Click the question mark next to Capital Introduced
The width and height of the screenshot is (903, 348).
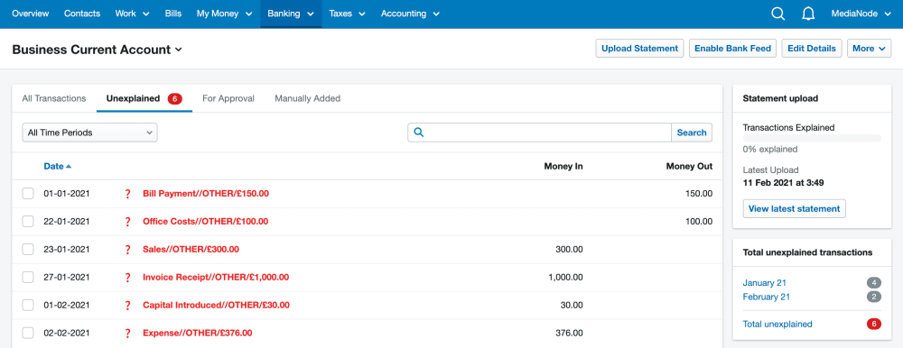pyautogui.click(x=128, y=306)
